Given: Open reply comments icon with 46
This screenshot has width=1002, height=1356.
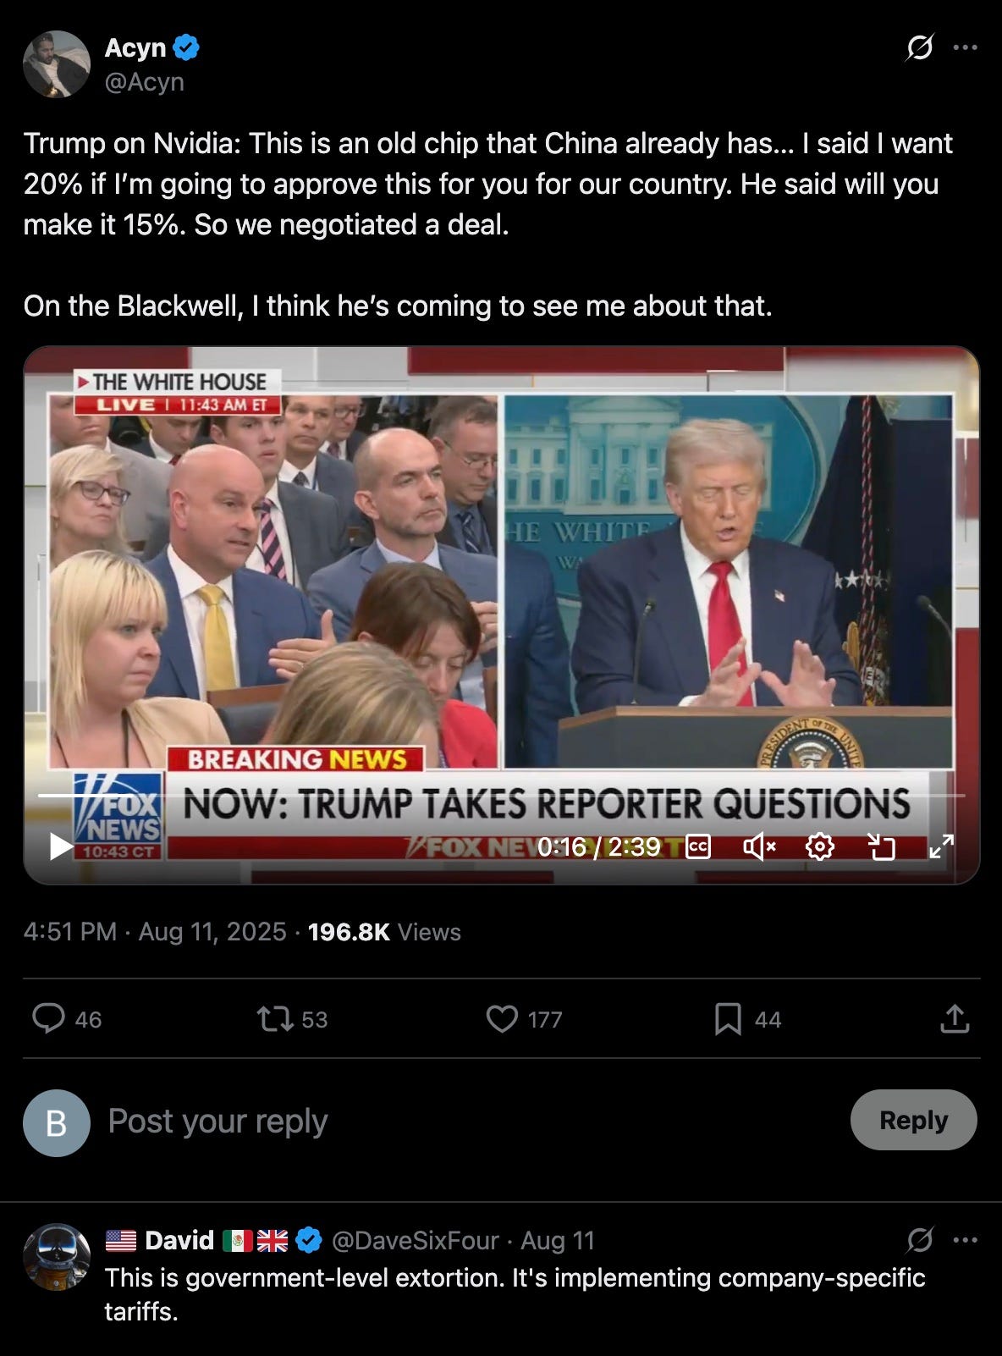Looking at the screenshot, I should tap(67, 1019).
